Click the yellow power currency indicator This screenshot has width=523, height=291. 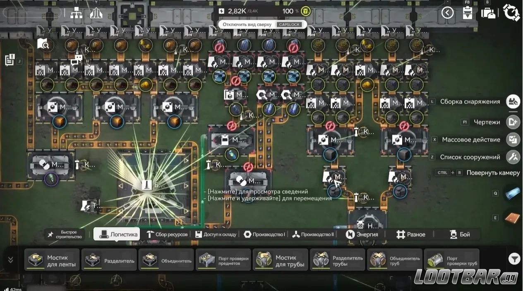pyautogui.click(x=306, y=11)
